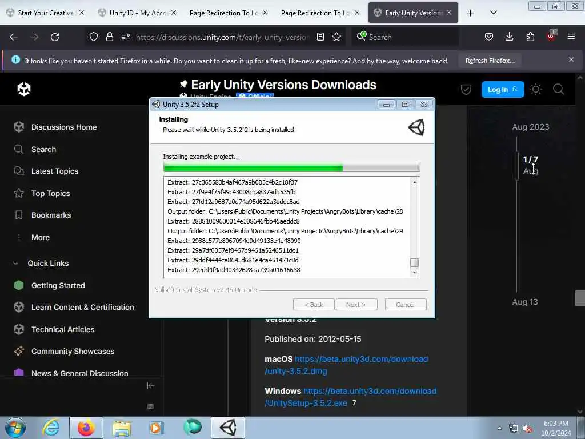Open Latest Topics in sidebar
The image size is (585, 439).
point(55,171)
